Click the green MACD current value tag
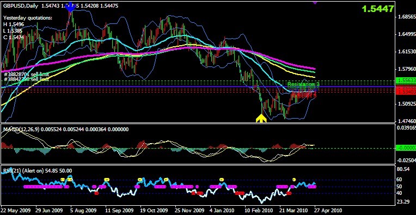 pos(406,148)
